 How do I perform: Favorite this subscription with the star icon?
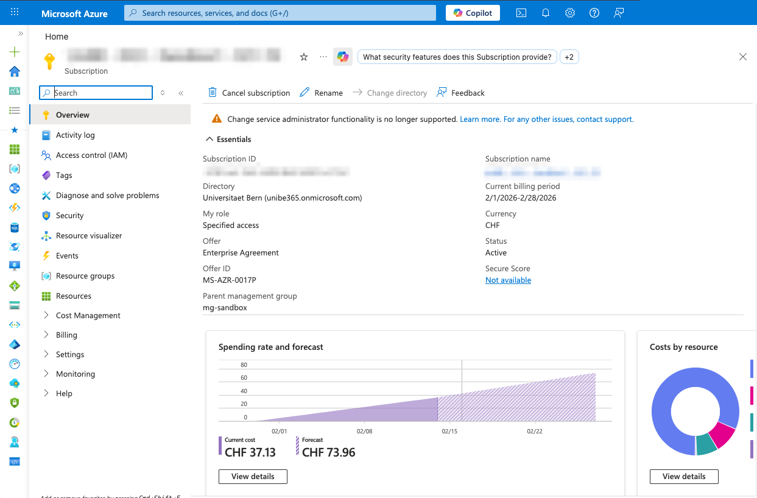[304, 57]
